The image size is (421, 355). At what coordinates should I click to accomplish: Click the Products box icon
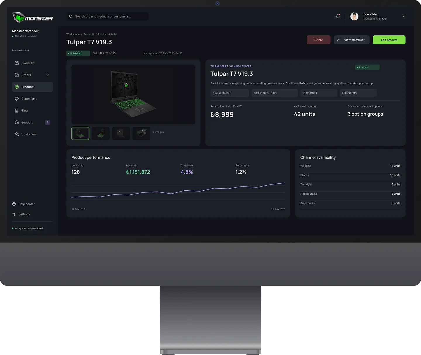17,87
